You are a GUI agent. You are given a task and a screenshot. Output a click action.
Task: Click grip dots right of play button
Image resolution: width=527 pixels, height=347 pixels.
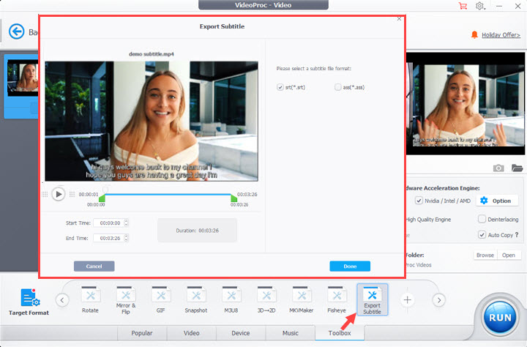pyautogui.click(x=72, y=194)
